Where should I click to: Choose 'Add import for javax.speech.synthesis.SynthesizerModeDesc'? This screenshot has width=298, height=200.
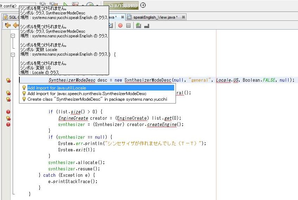[87, 93]
